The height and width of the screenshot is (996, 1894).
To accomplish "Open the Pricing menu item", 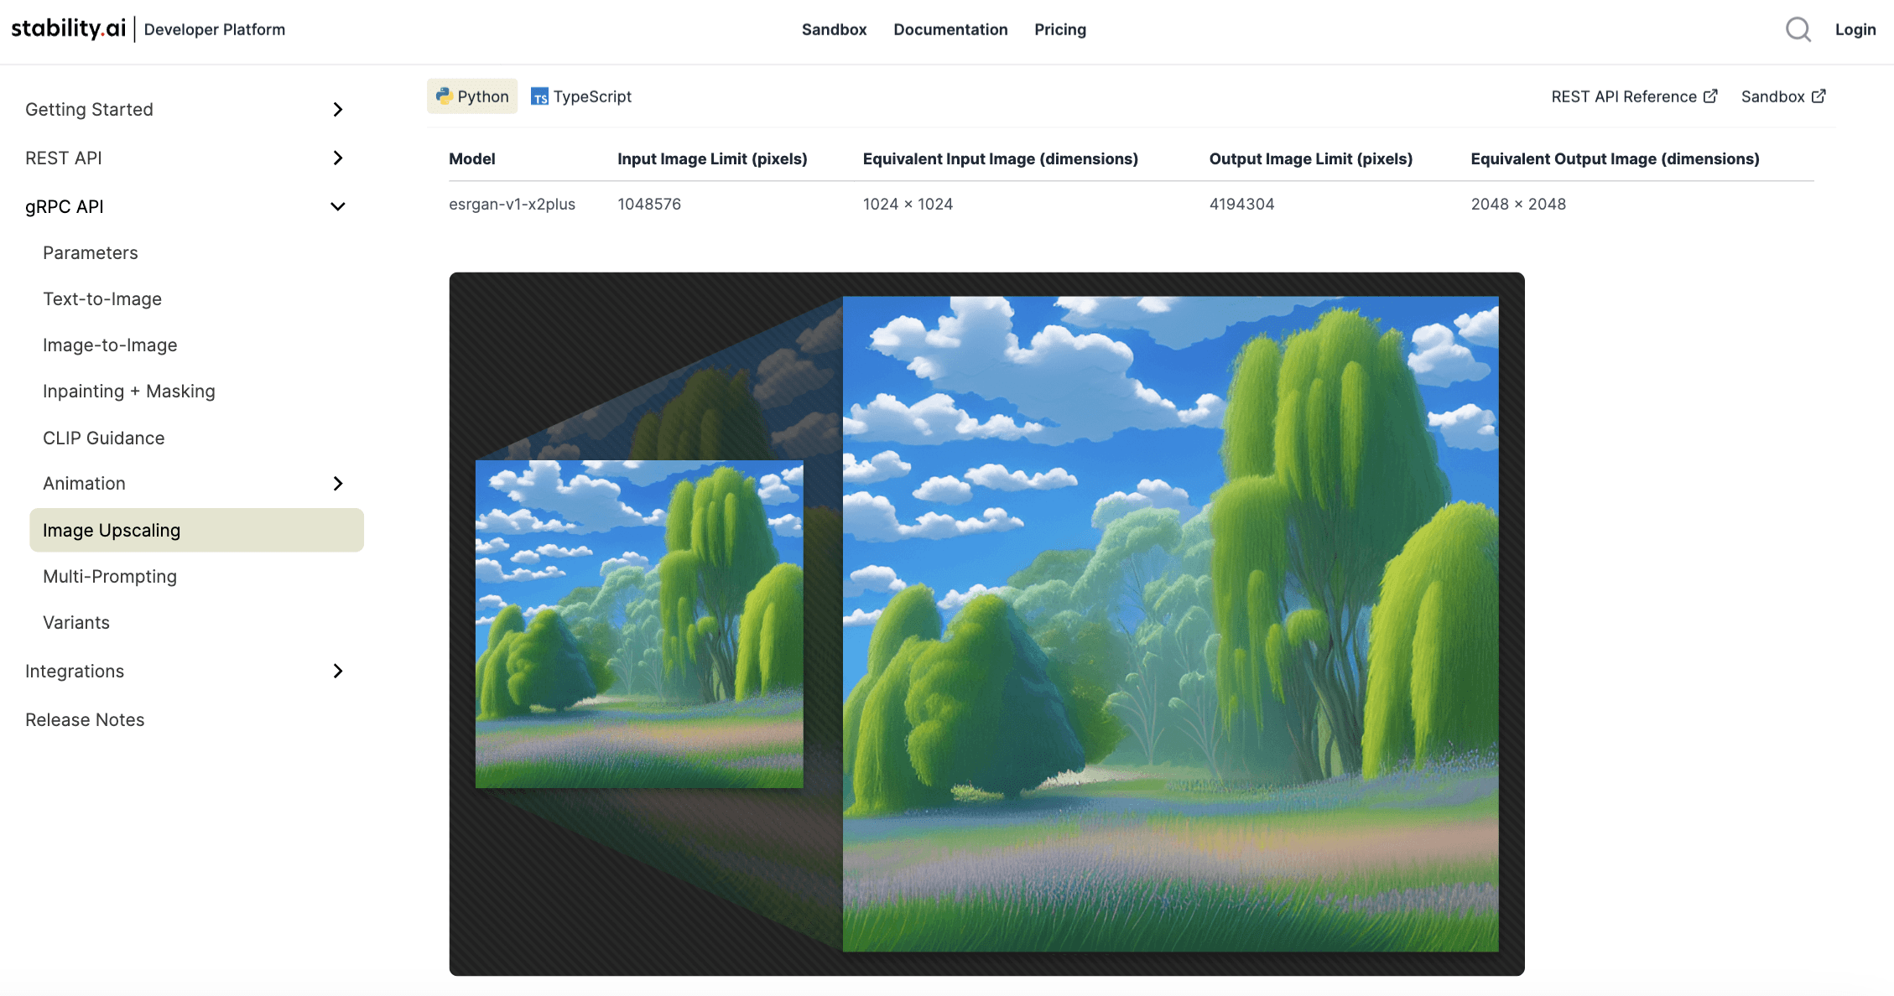I will point(1059,29).
